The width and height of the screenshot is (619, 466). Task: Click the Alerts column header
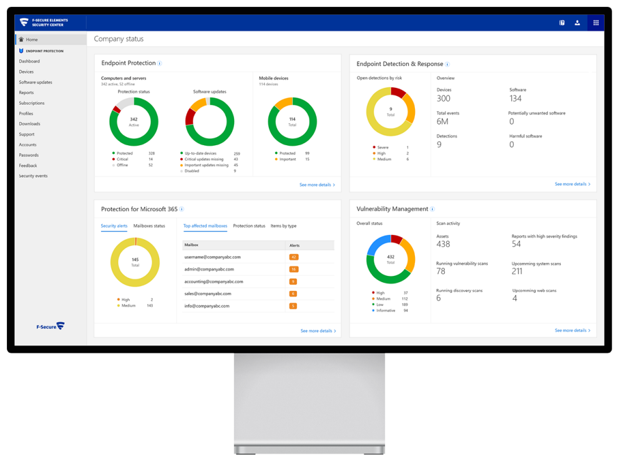click(310, 245)
